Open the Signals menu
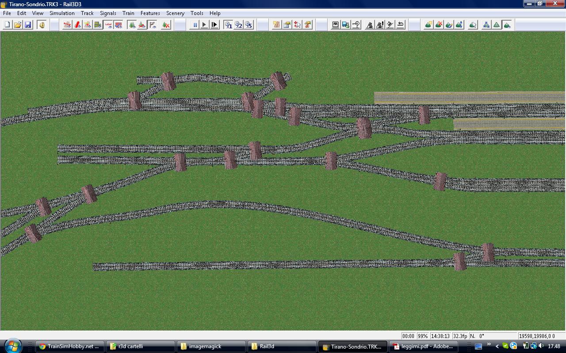This screenshot has height=353, width=566. 108,13
